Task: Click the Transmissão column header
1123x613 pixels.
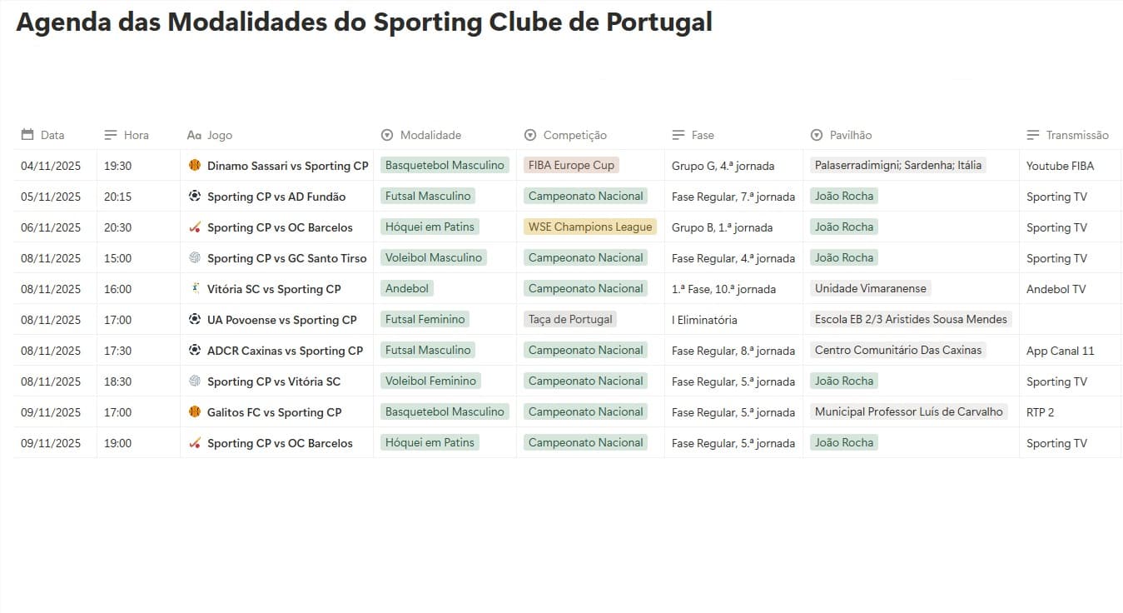Action: coord(1077,135)
